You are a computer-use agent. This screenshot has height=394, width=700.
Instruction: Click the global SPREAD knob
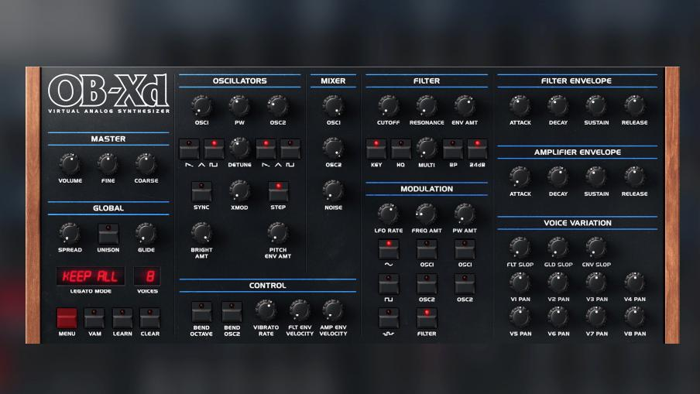pyautogui.click(x=70, y=233)
